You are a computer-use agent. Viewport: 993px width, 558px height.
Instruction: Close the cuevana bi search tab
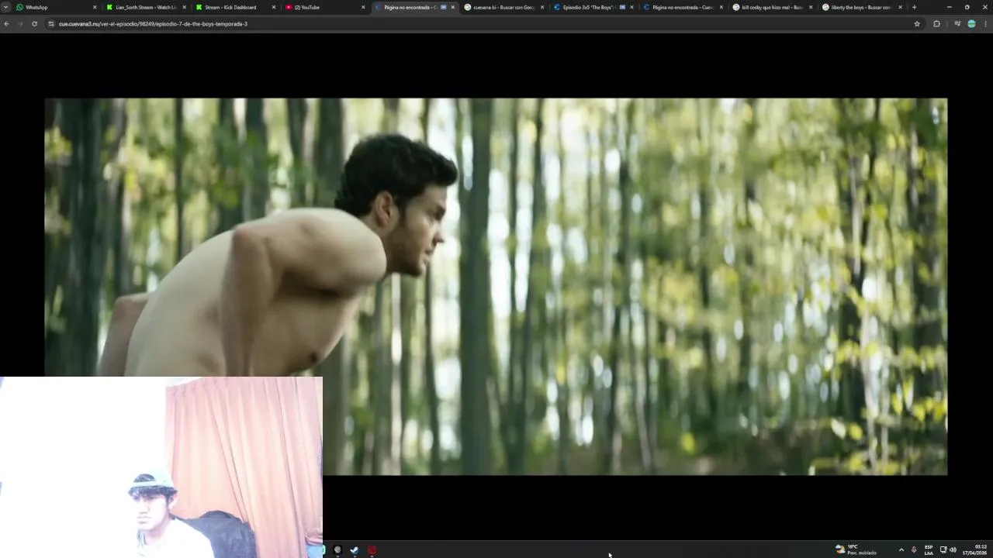pos(541,7)
